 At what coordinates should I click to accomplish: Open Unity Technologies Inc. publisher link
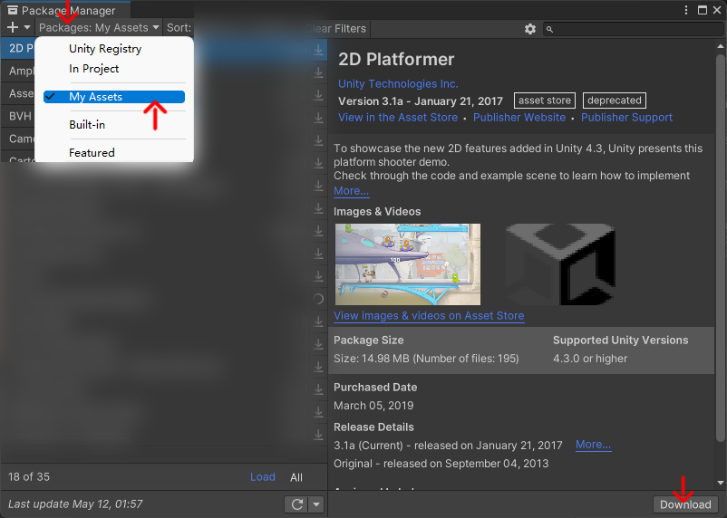coord(398,84)
